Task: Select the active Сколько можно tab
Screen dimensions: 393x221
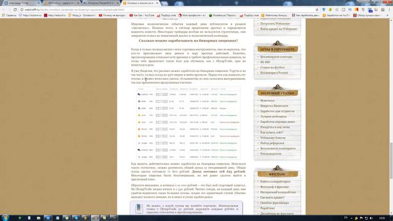Action: (141, 3)
